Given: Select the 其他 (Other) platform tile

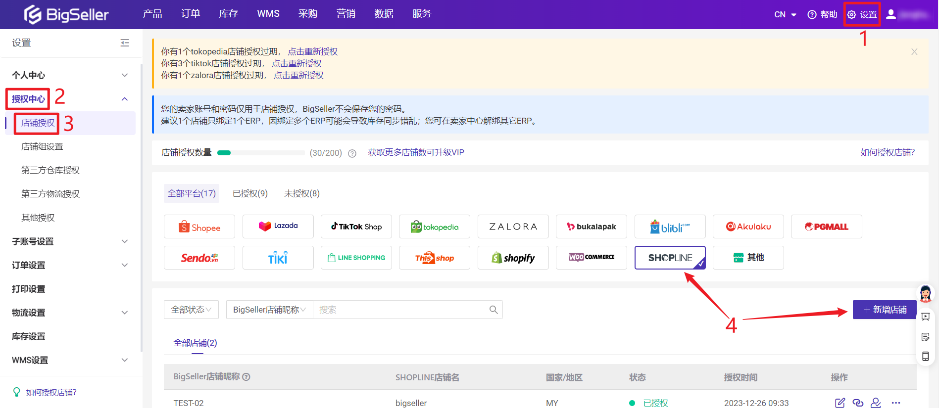Looking at the screenshot, I should tap(748, 258).
